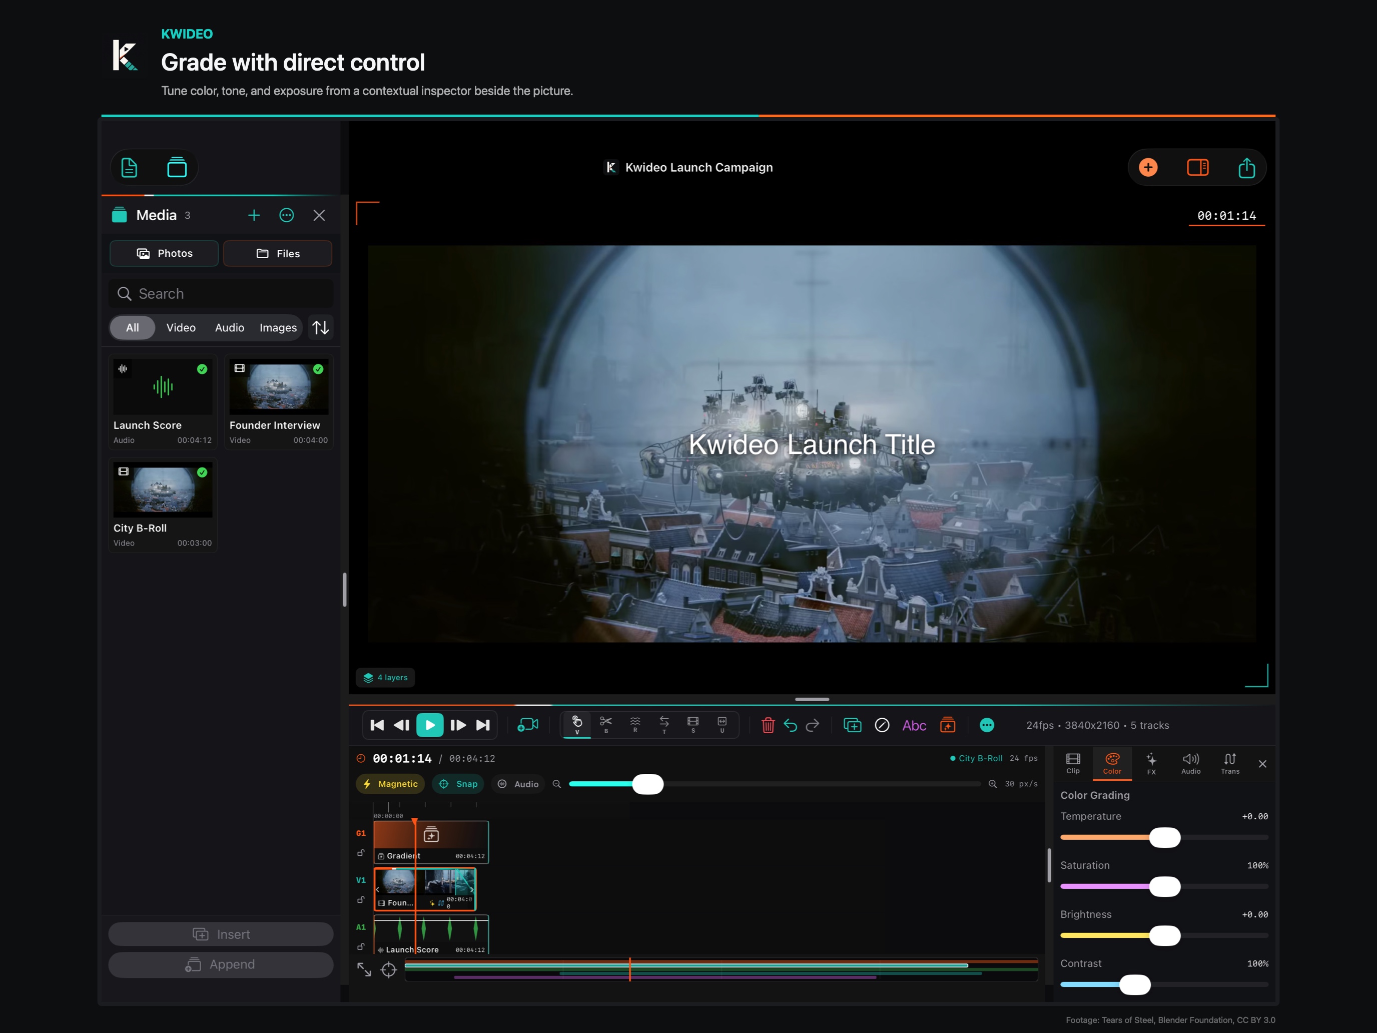Add a text title with Abc
This screenshot has height=1033, width=1377.
tap(914, 725)
